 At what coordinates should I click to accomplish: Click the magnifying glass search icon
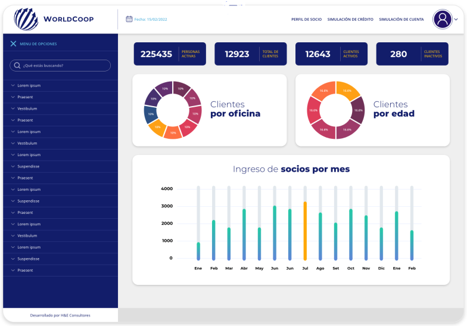[x=17, y=66]
